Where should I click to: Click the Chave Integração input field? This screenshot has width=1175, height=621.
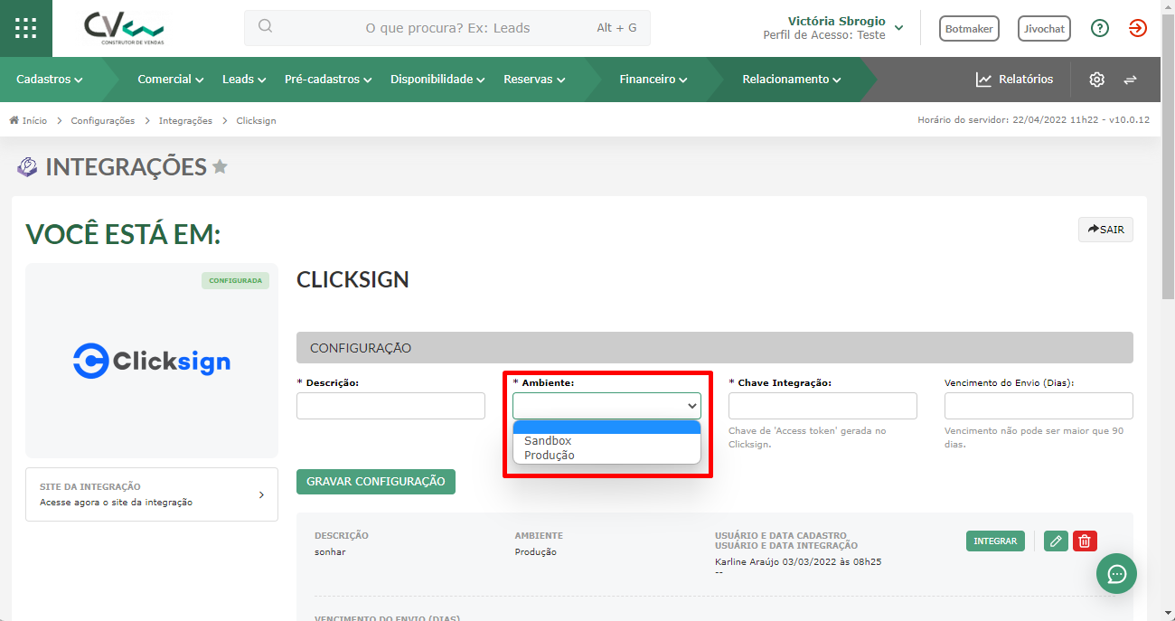(x=822, y=406)
